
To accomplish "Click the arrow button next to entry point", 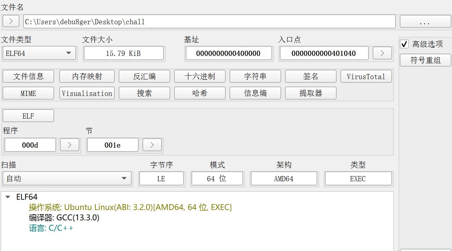I will [x=382, y=53].
